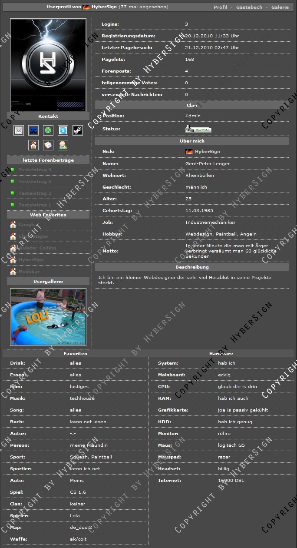The image size is (297, 548).
Task: Click the blue Xfire contact icon
Action: (33, 130)
